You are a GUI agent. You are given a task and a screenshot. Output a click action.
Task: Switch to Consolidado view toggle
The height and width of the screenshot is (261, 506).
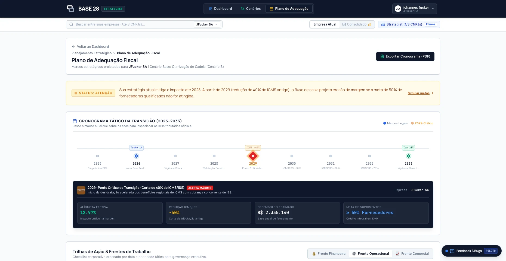pyautogui.click(x=357, y=24)
